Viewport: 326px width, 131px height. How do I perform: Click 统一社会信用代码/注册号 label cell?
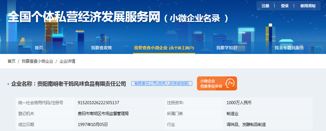[x=45, y=103]
